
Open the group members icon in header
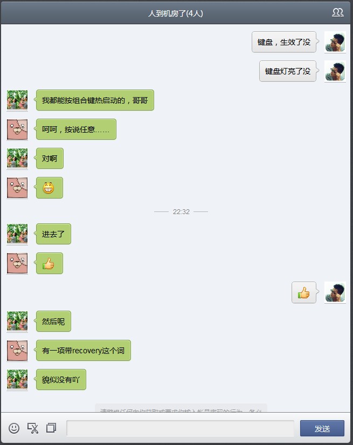coord(338,12)
